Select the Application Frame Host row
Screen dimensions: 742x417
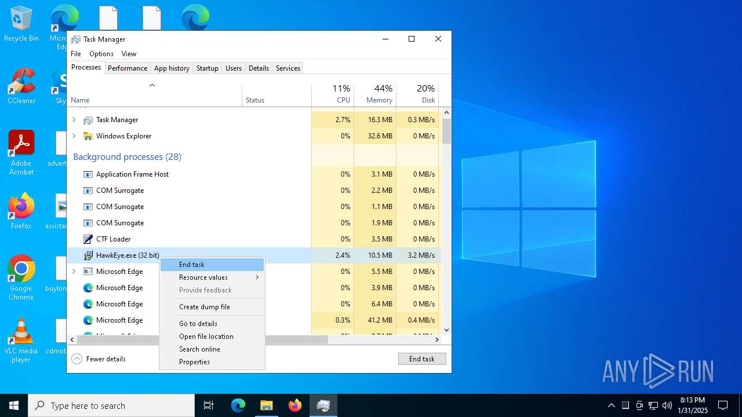click(254, 174)
